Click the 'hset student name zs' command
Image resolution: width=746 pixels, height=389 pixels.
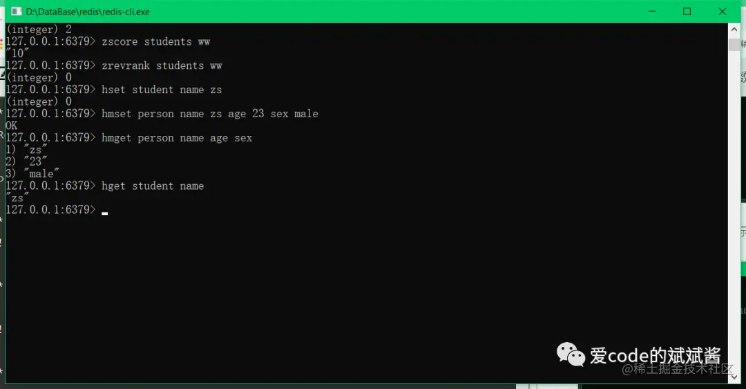coord(162,90)
